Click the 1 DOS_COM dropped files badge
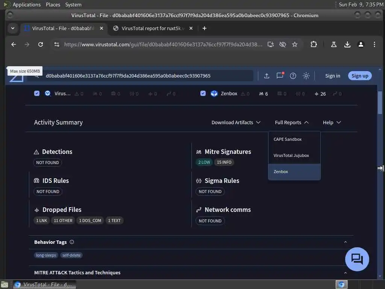Image resolution: width=385 pixels, height=289 pixels. pyautogui.click(x=90, y=221)
